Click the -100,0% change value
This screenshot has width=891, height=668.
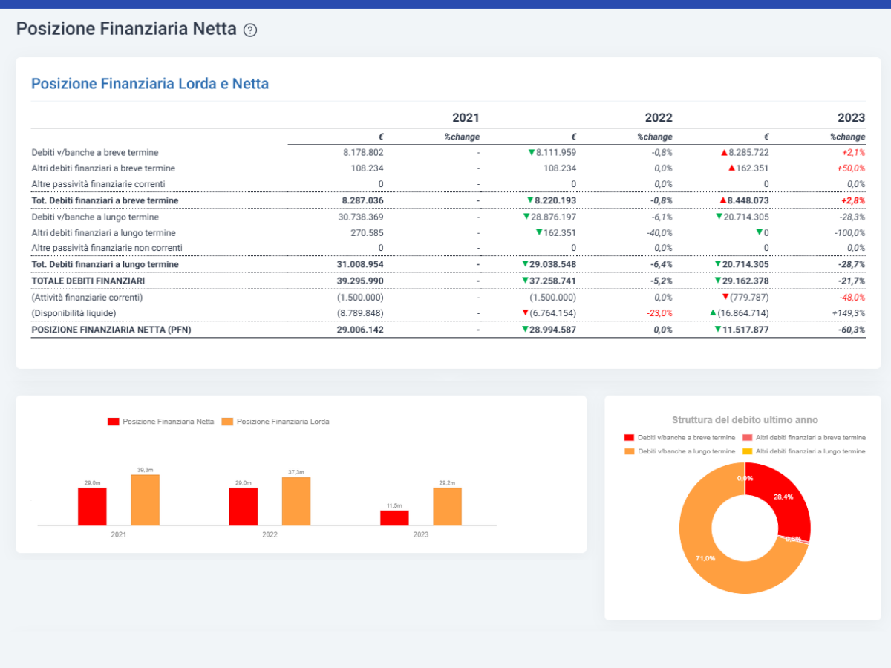(x=850, y=232)
